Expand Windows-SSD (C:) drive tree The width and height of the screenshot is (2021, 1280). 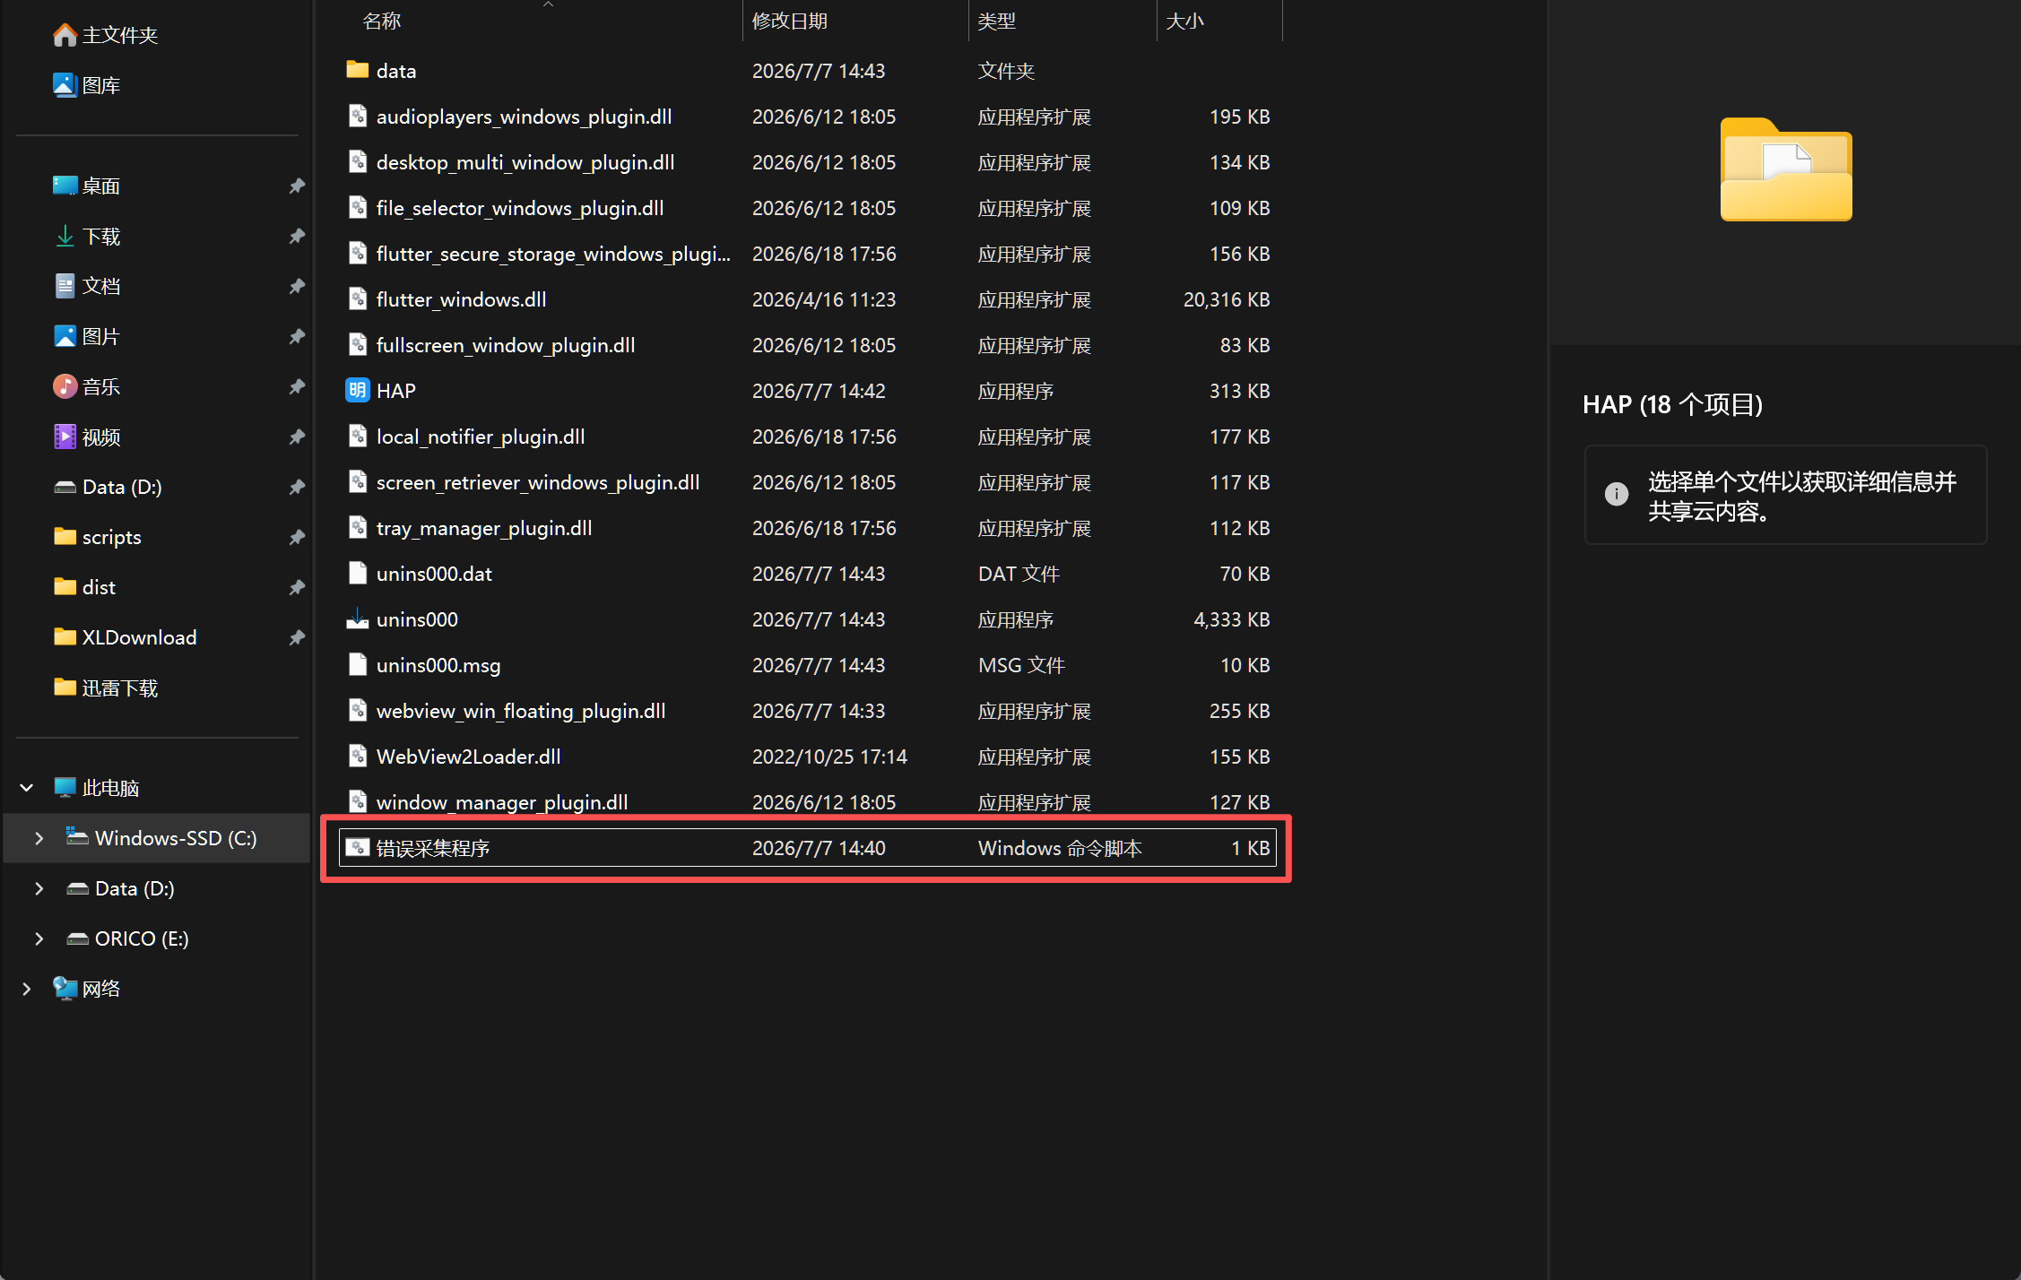click(x=39, y=838)
